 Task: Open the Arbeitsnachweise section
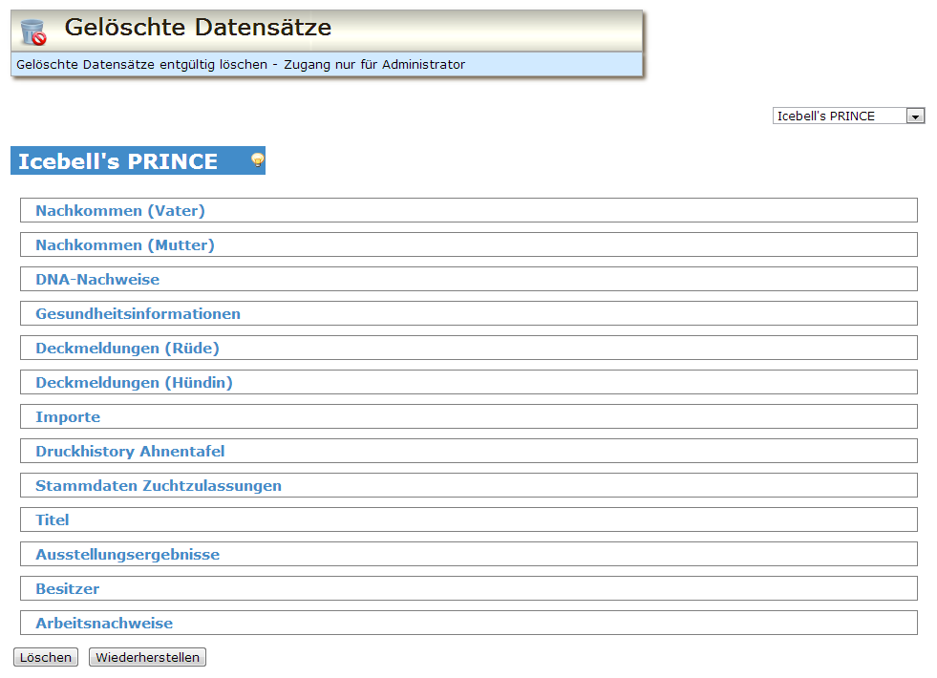(104, 624)
